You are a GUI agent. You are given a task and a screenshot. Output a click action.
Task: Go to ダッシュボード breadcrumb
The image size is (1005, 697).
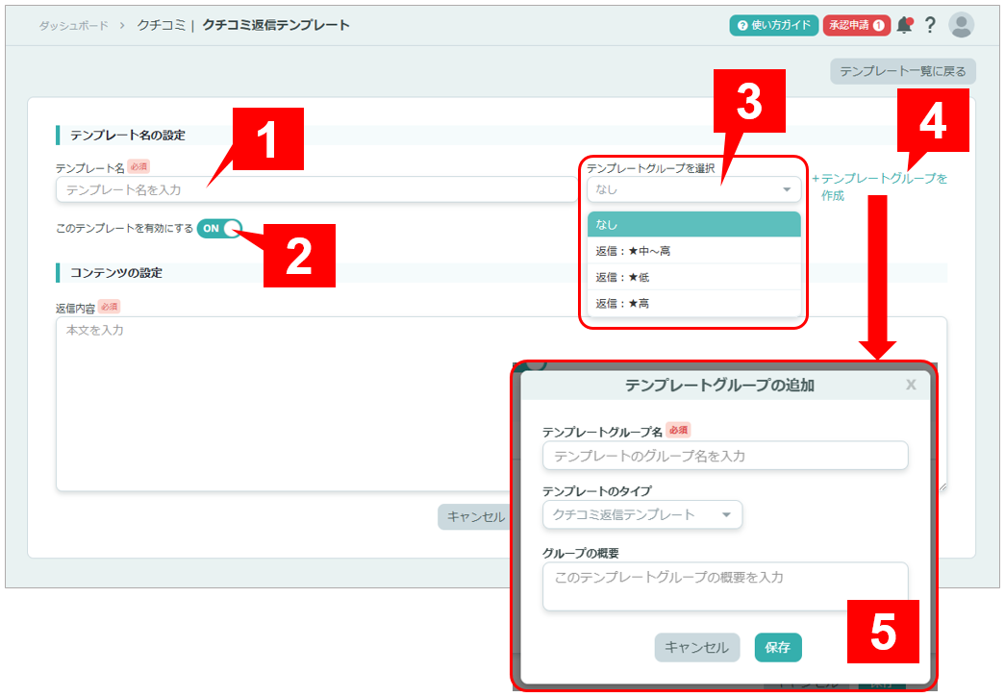coord(74,25)
